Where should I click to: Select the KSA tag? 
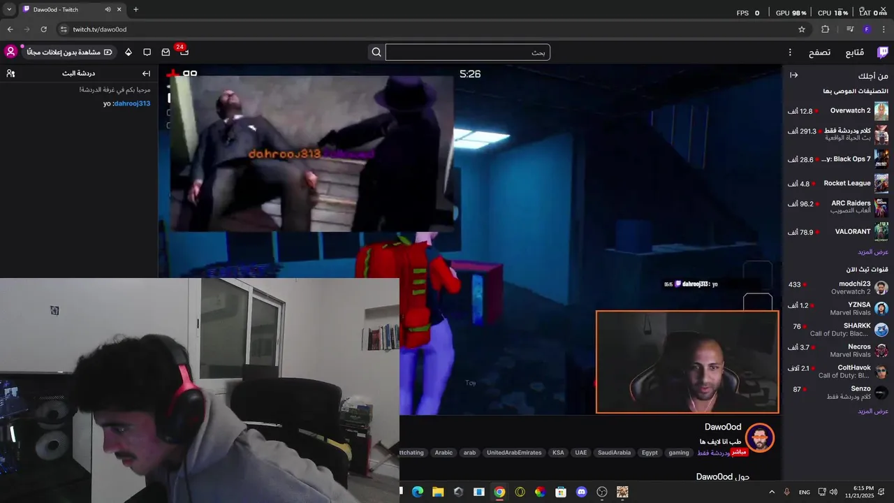pos(558,453)
